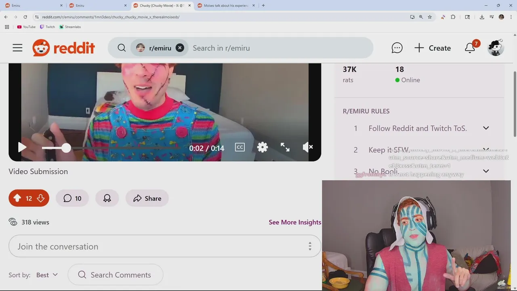Click Join the conversation comment box
This screenshot has width=517, height=291.
click(165, 246)
